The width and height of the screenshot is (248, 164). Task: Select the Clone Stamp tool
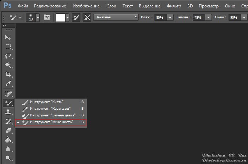(x=8, y=112)
